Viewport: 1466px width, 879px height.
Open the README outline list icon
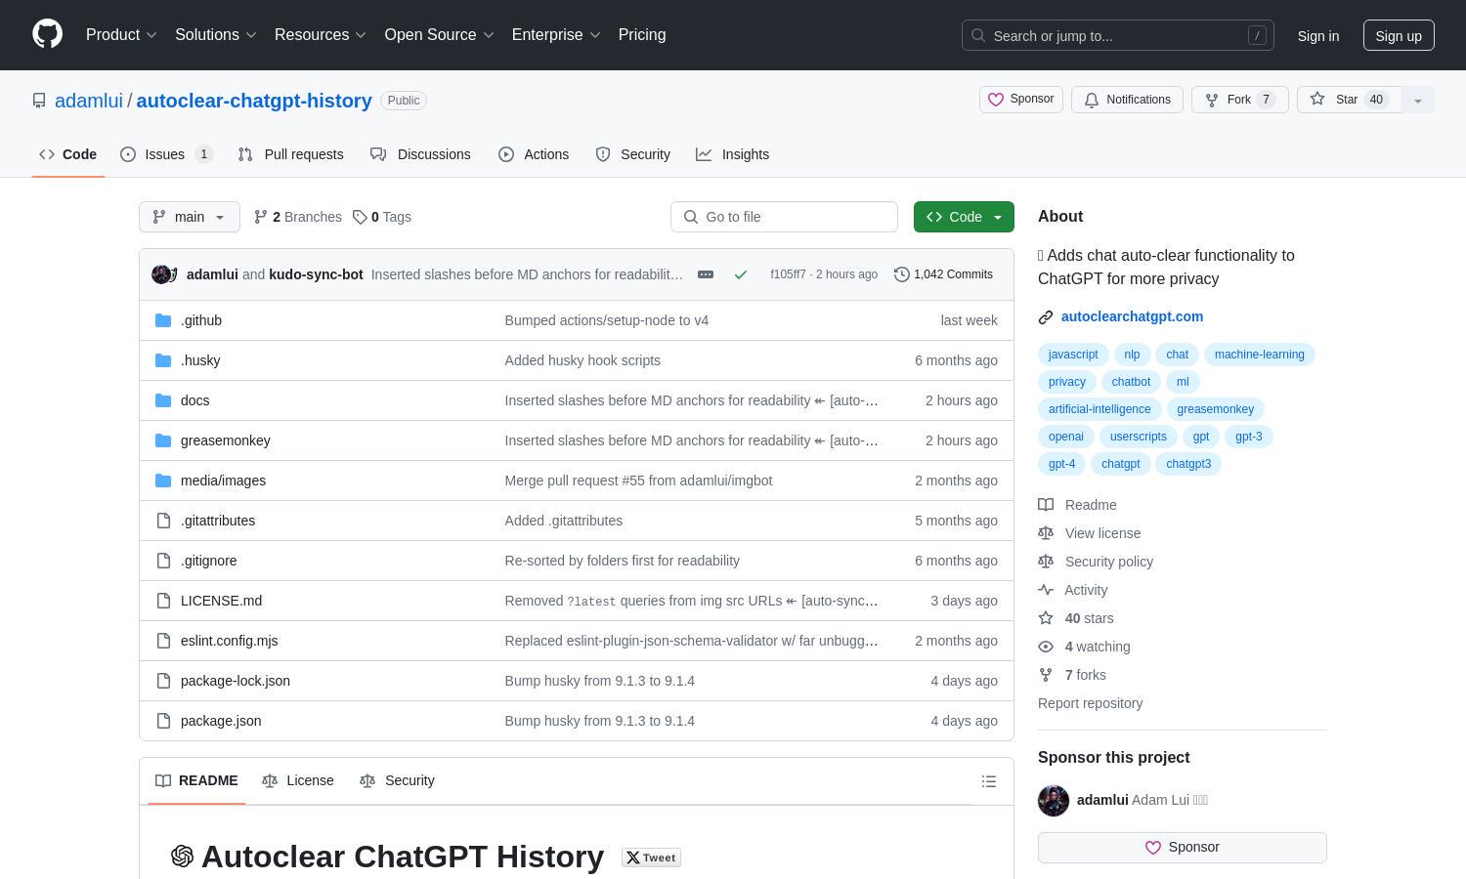coord(989,781)
